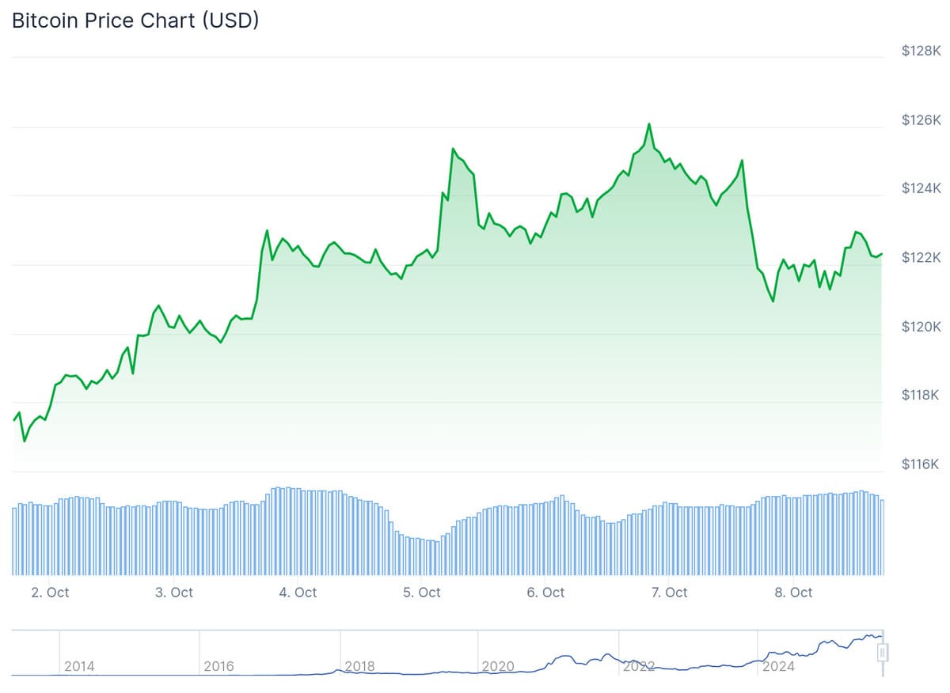Click the highest peak of the price line
950x693 pixels.
(x=649, y=124)
